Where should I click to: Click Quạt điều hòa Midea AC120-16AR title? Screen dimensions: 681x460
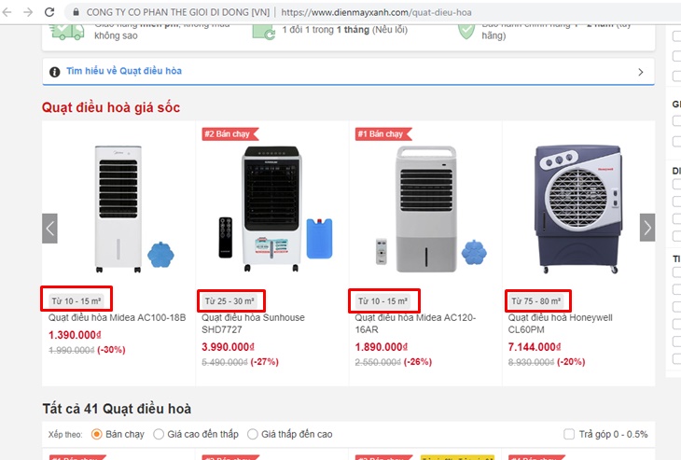(416, 324)
